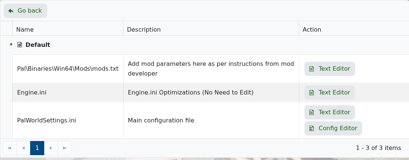409x160 pixels.
Task: Click the Config Editor form icon
Action: (312, 128)
